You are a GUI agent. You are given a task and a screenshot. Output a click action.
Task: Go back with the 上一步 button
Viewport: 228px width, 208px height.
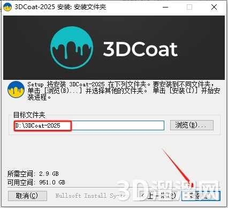(158, 196)
